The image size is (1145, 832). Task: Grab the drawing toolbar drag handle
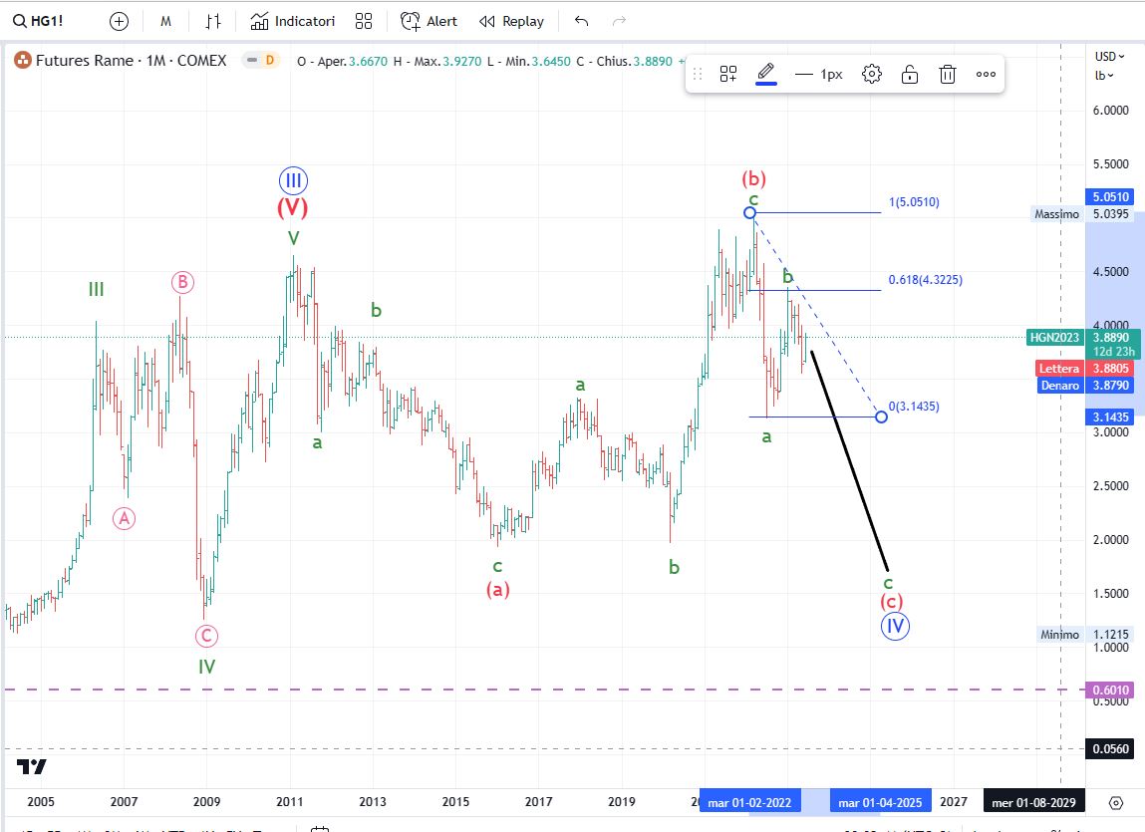click(698, 74)
